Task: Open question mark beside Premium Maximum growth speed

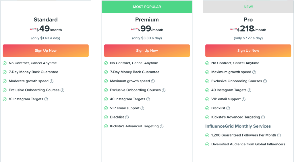Action: [153, 81]
